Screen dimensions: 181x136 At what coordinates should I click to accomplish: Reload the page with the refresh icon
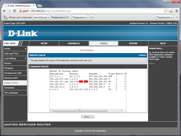[x=15, y=11]
